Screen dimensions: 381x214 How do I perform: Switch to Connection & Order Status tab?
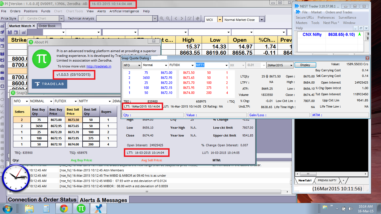(42, 200)
